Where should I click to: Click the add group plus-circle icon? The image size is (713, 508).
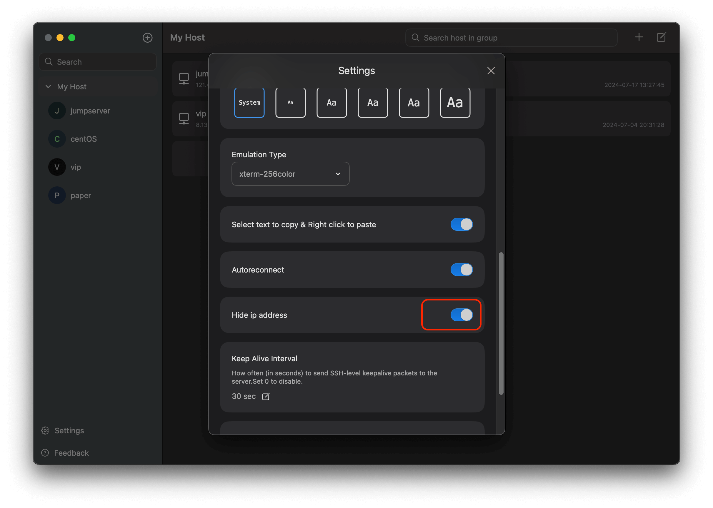147,38
